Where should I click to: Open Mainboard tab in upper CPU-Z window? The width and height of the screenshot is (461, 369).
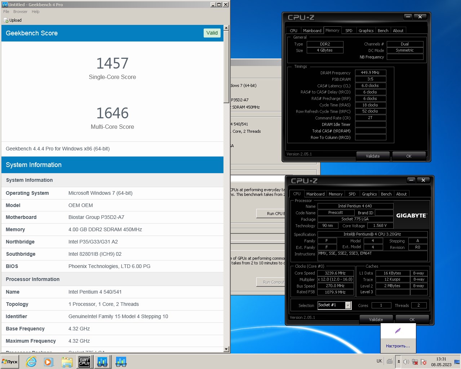[312, 31]
